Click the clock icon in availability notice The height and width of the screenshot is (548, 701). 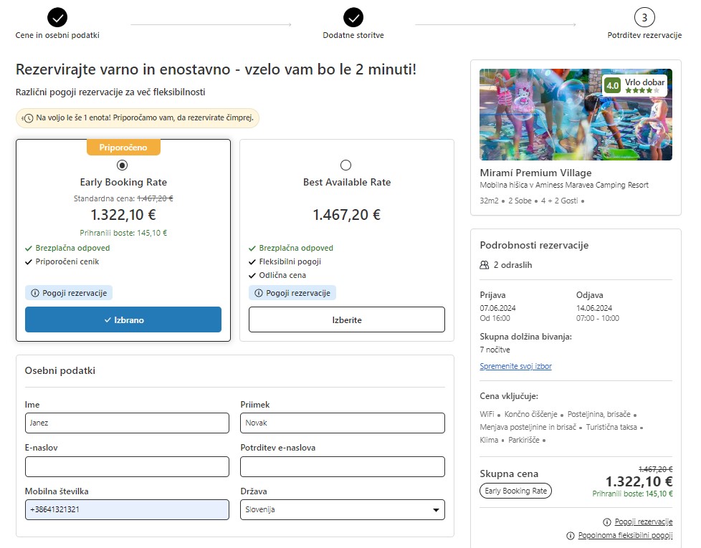click(28, 118)
